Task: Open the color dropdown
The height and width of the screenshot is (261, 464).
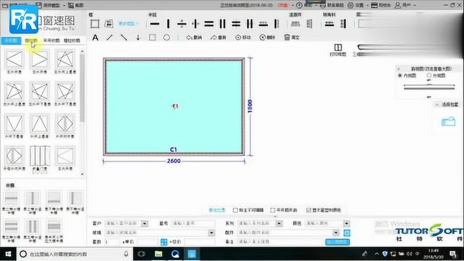Action: click(346, 223)
